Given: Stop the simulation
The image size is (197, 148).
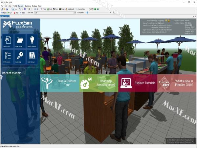Looking at the screenshot, I should [16, 13].
